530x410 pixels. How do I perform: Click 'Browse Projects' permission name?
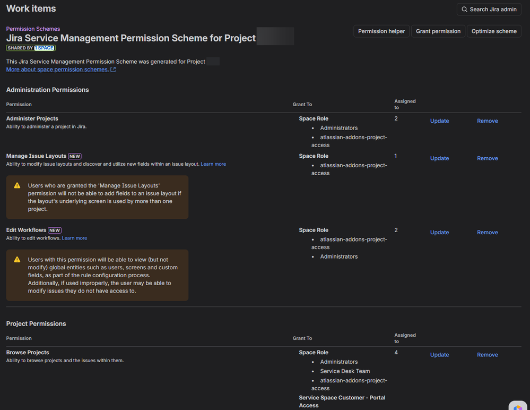[x=28, y=353]
